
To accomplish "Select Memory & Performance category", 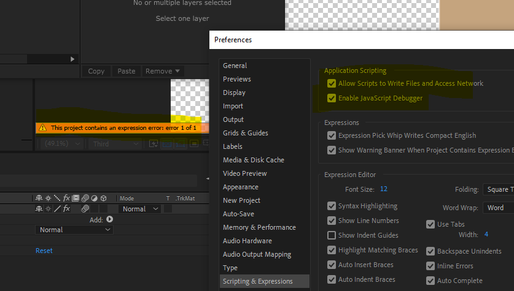I will (x=264, y=227).
